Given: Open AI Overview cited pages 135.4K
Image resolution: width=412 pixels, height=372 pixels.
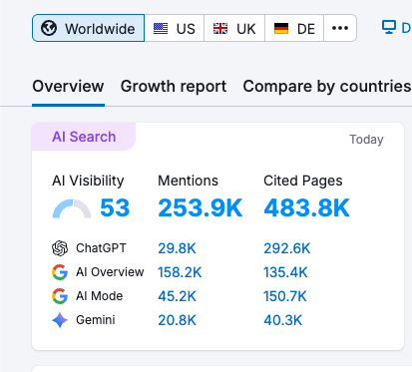Looking at the screenshot, I should click(x=285, y=272).
